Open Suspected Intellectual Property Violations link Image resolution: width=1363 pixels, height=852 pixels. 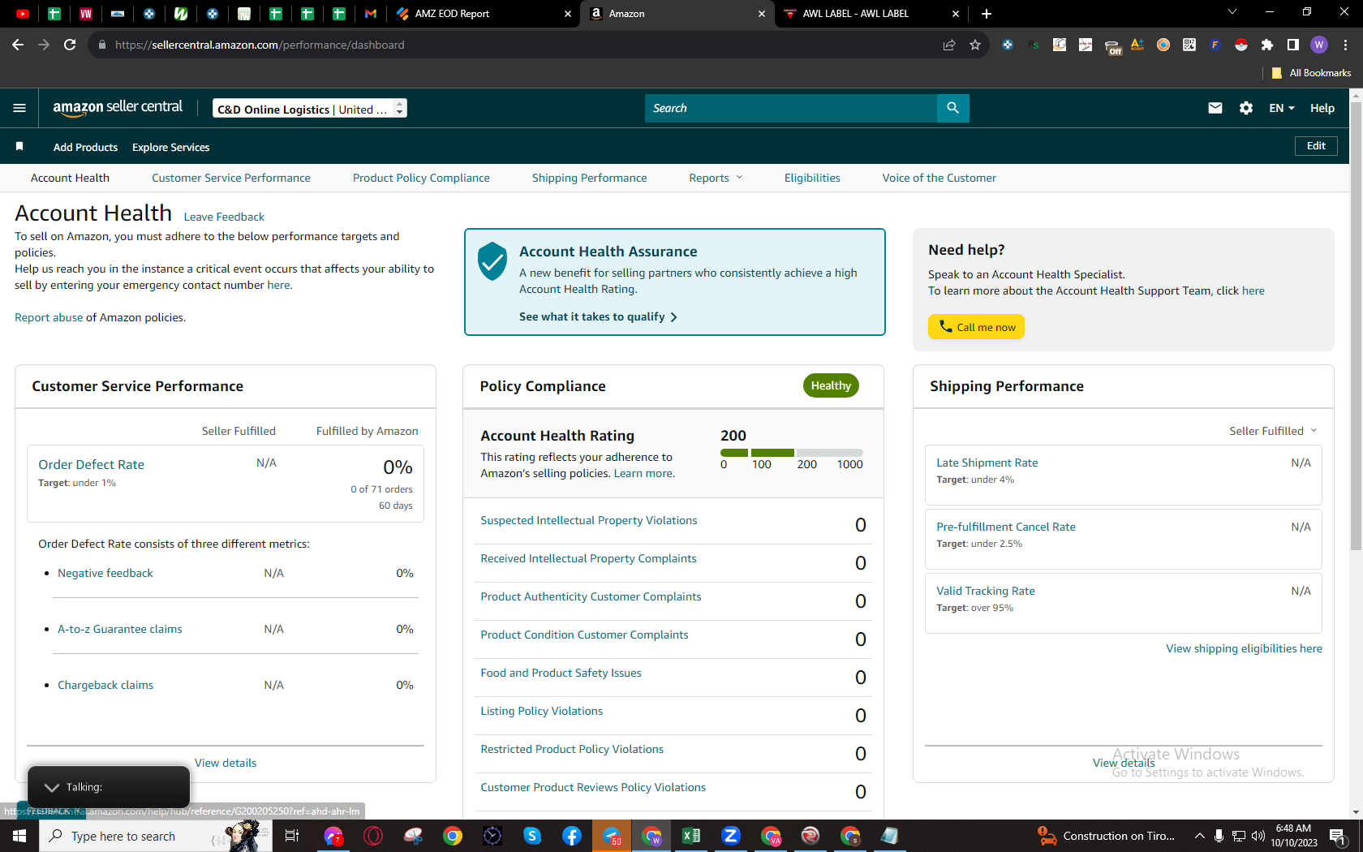pyautogui.click(x=589, y=520)
